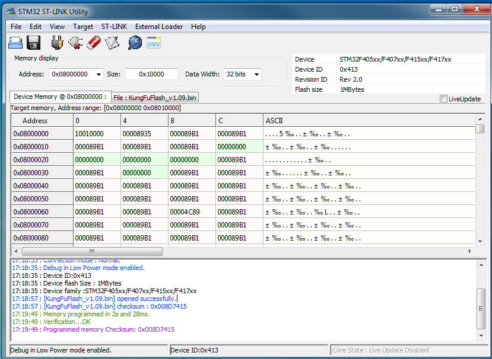Click the globe-and-wrench toolbar icon
Image resolution: width=492 pixels, height=359 pixels.
coord(135,43)
